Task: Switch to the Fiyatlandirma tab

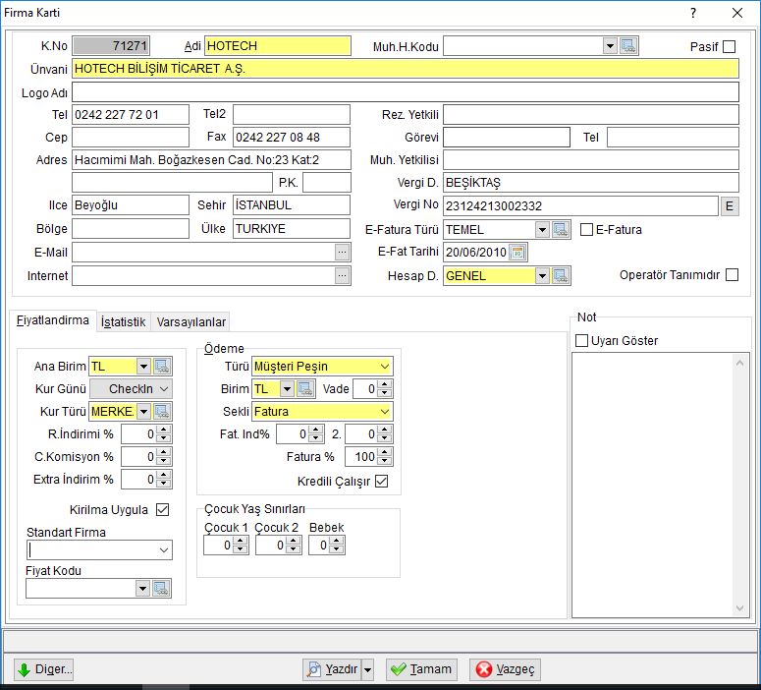Action: point(52,320)
